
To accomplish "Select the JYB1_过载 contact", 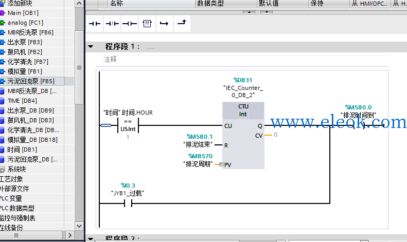I will tap(128, 203).
